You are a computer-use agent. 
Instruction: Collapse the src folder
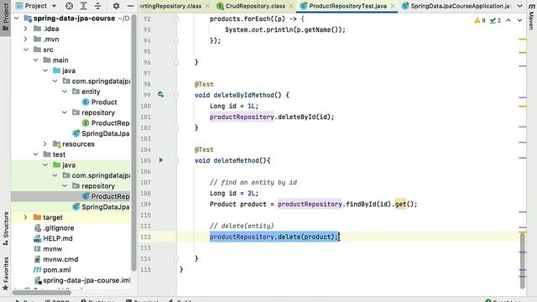tap(26, 49)
